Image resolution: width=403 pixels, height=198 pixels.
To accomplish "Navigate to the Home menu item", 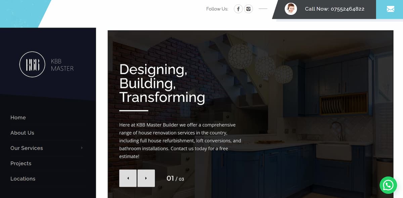I will click(x=18, y=117).
